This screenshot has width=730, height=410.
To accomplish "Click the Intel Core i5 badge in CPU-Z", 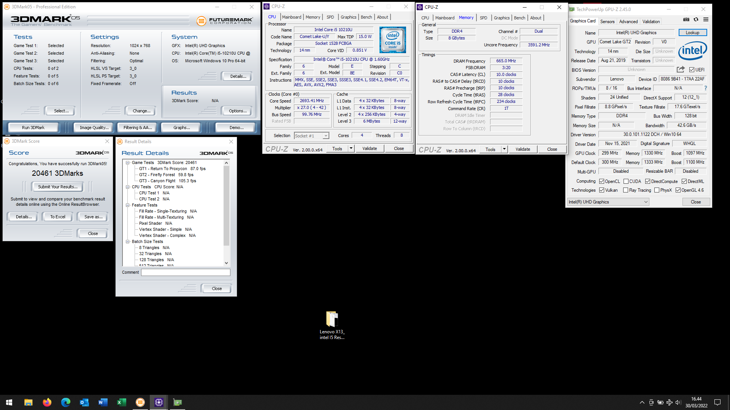I will click(392, 40).
